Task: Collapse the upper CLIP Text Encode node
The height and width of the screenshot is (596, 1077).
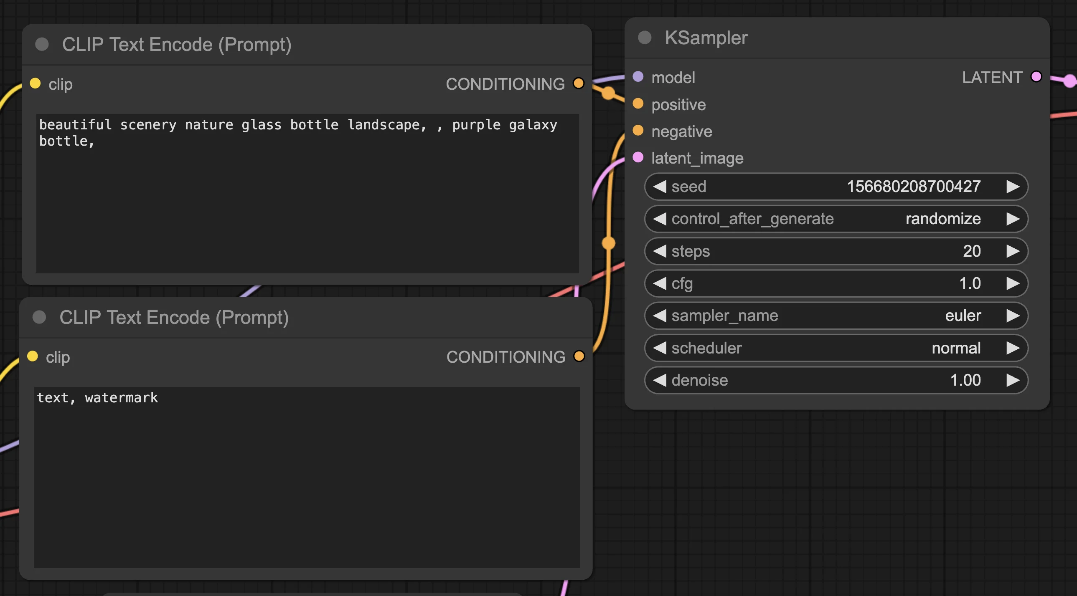Action: [x=42, y=44]
